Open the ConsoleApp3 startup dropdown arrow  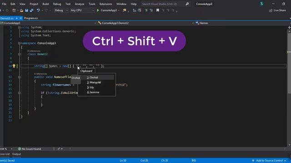119,10
